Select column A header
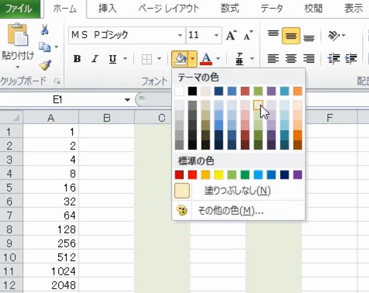This screenshot has height=293, width=369. click(x=51, y=117)
